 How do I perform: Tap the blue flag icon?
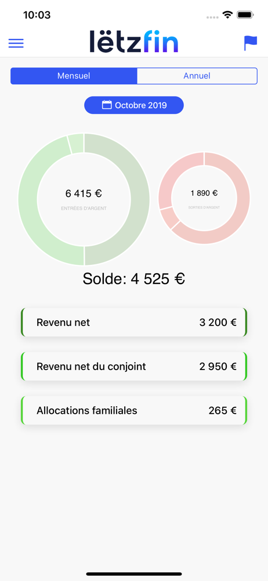point(251,43)
